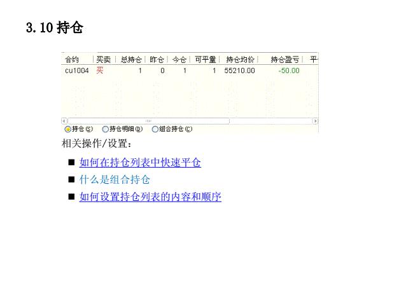
Task: Click the horizontal scrollbar right arrow
Action: point(315,121)
